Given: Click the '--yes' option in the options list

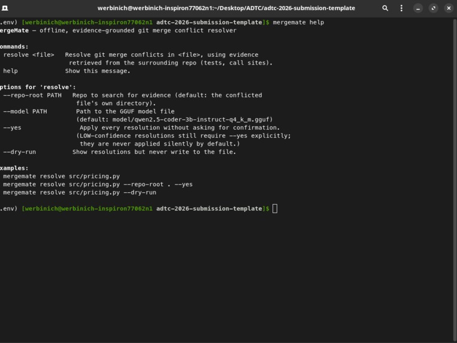Looking at the screenshot, I should pos(12,128).
